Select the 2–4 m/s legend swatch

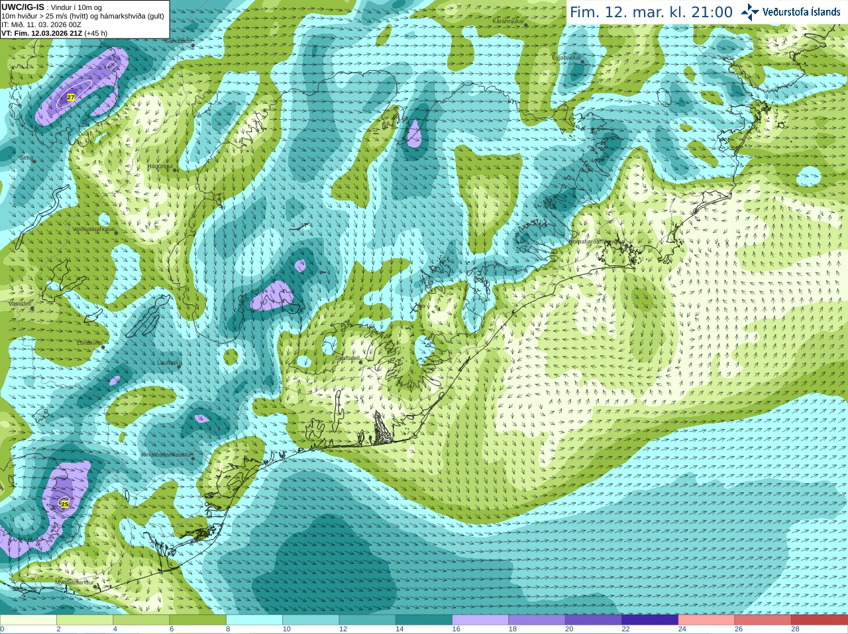(x=85, y=620)
